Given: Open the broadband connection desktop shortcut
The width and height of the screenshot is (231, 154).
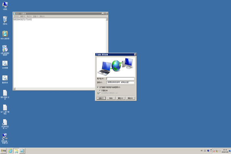Looking at the screenshot, I should point(5,136).
